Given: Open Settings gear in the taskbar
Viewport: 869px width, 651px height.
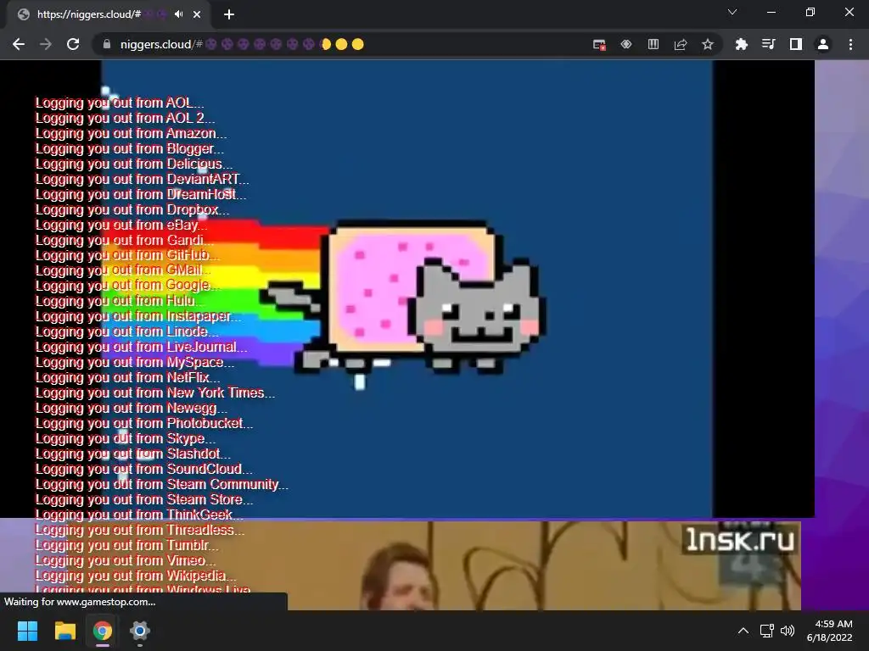Looking at the screenshot, I should pos(140,631).
